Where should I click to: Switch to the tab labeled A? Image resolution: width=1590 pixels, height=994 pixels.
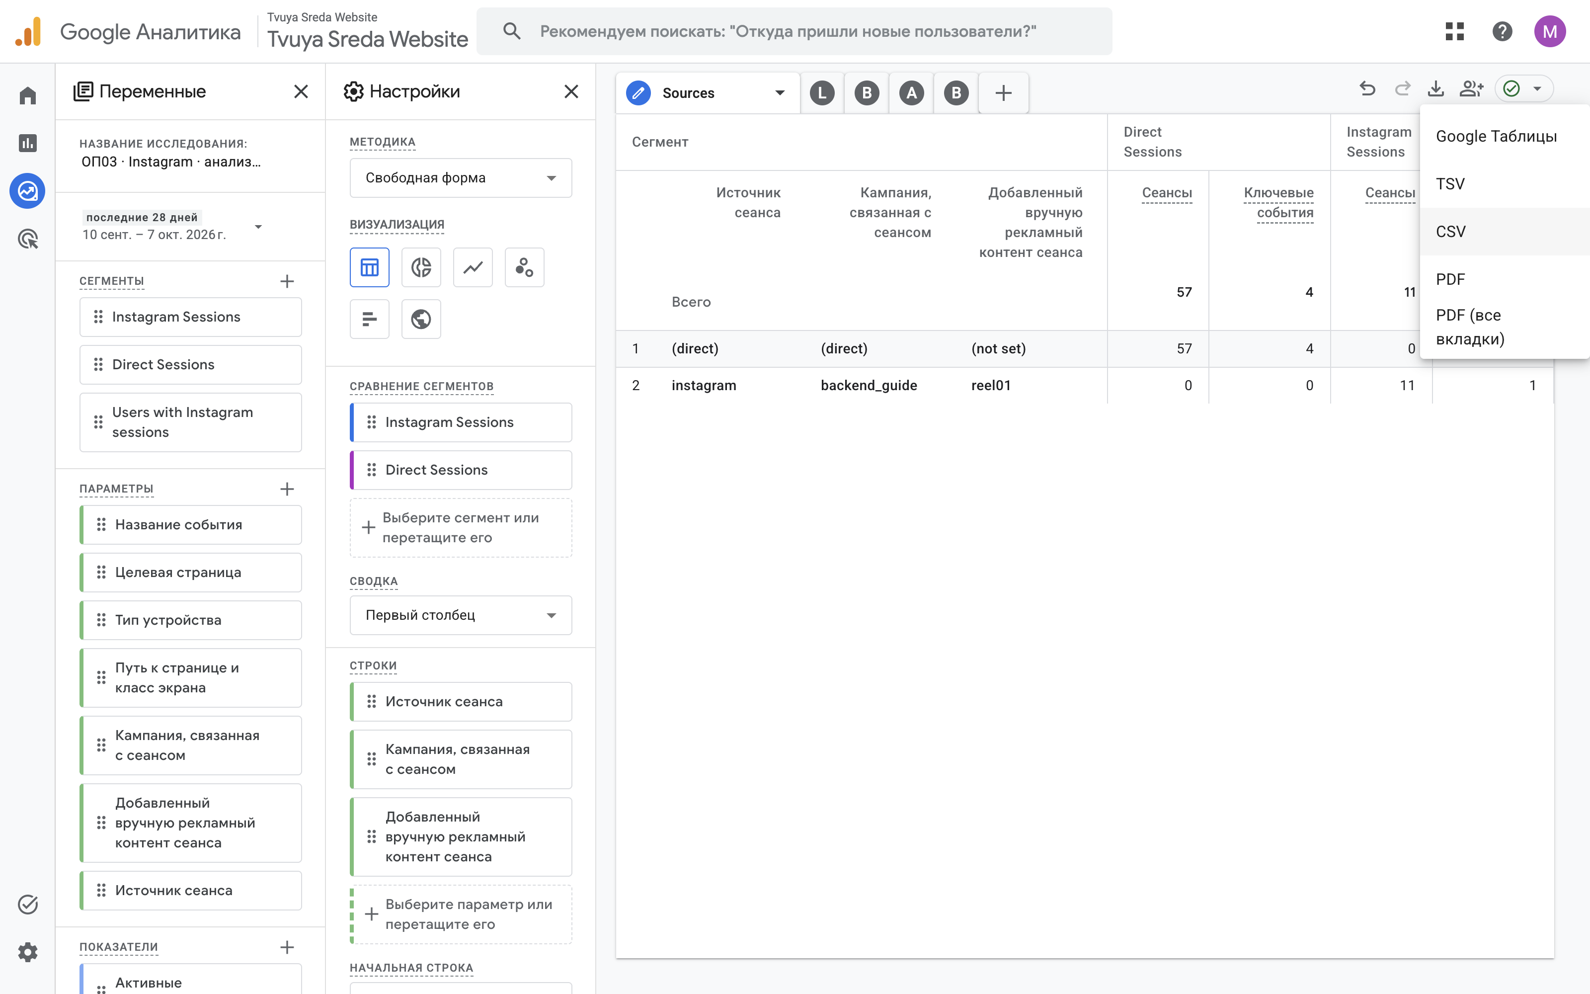coord(911,93)
